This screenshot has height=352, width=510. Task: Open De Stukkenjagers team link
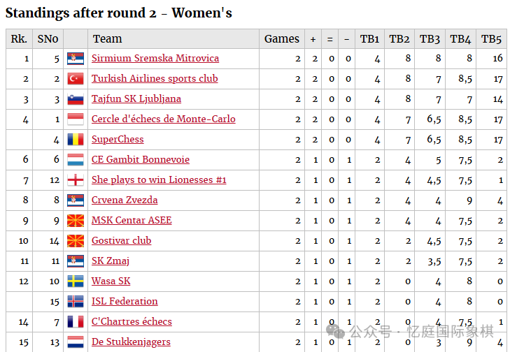[x=131, y=342]
